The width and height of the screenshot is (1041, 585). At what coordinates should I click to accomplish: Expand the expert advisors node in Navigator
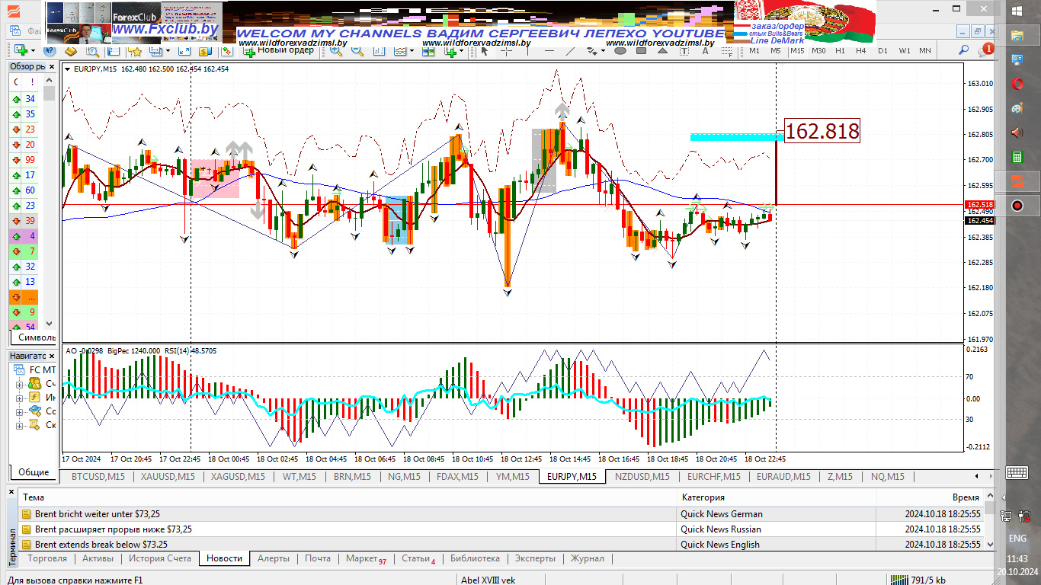click(20, 411)
